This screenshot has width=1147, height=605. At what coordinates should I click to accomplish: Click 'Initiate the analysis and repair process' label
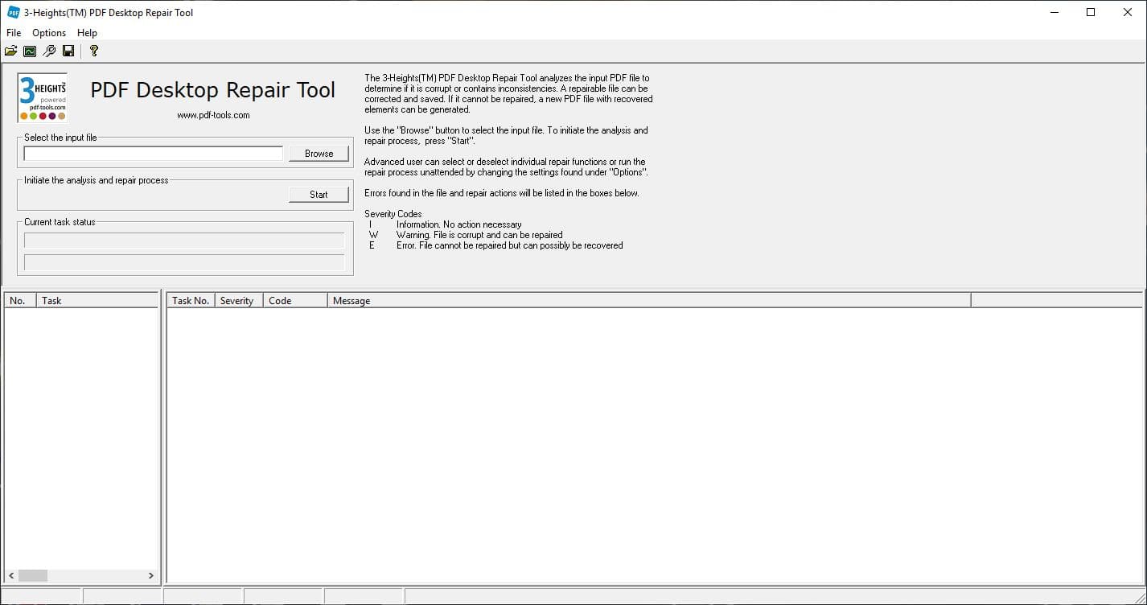coord(97,180)
